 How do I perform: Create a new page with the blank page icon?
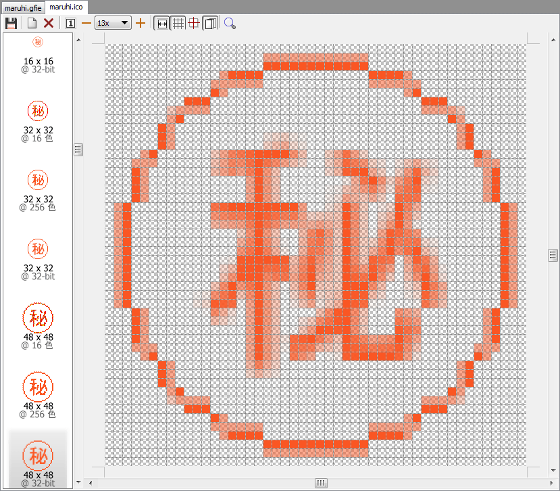(x=32, y=24)
